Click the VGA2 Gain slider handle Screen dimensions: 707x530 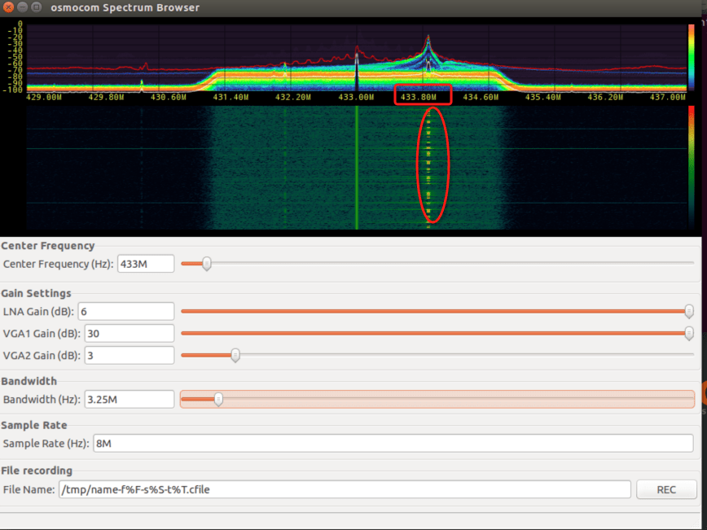[x=235, y=355]
